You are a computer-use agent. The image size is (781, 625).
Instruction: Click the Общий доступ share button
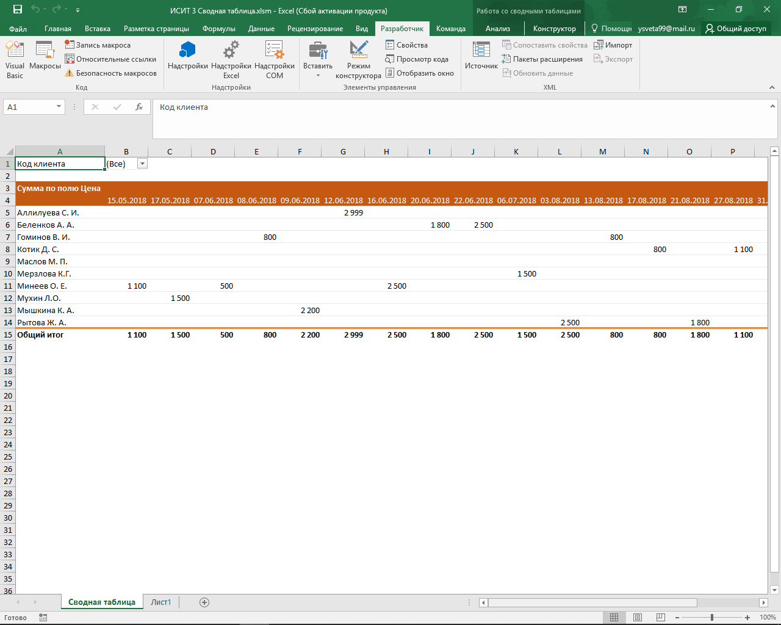[736, 29]
